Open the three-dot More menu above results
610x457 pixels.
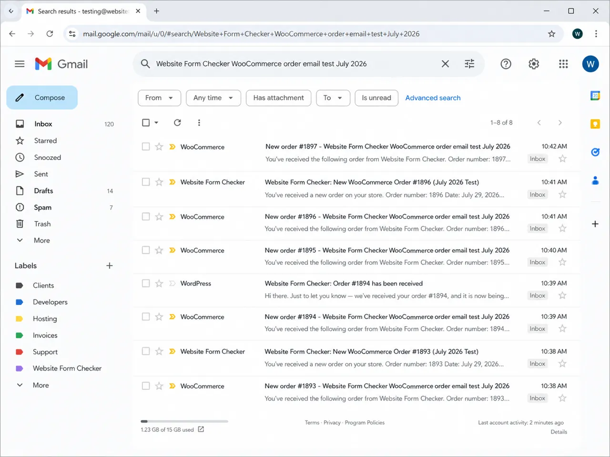coord(199,122)
